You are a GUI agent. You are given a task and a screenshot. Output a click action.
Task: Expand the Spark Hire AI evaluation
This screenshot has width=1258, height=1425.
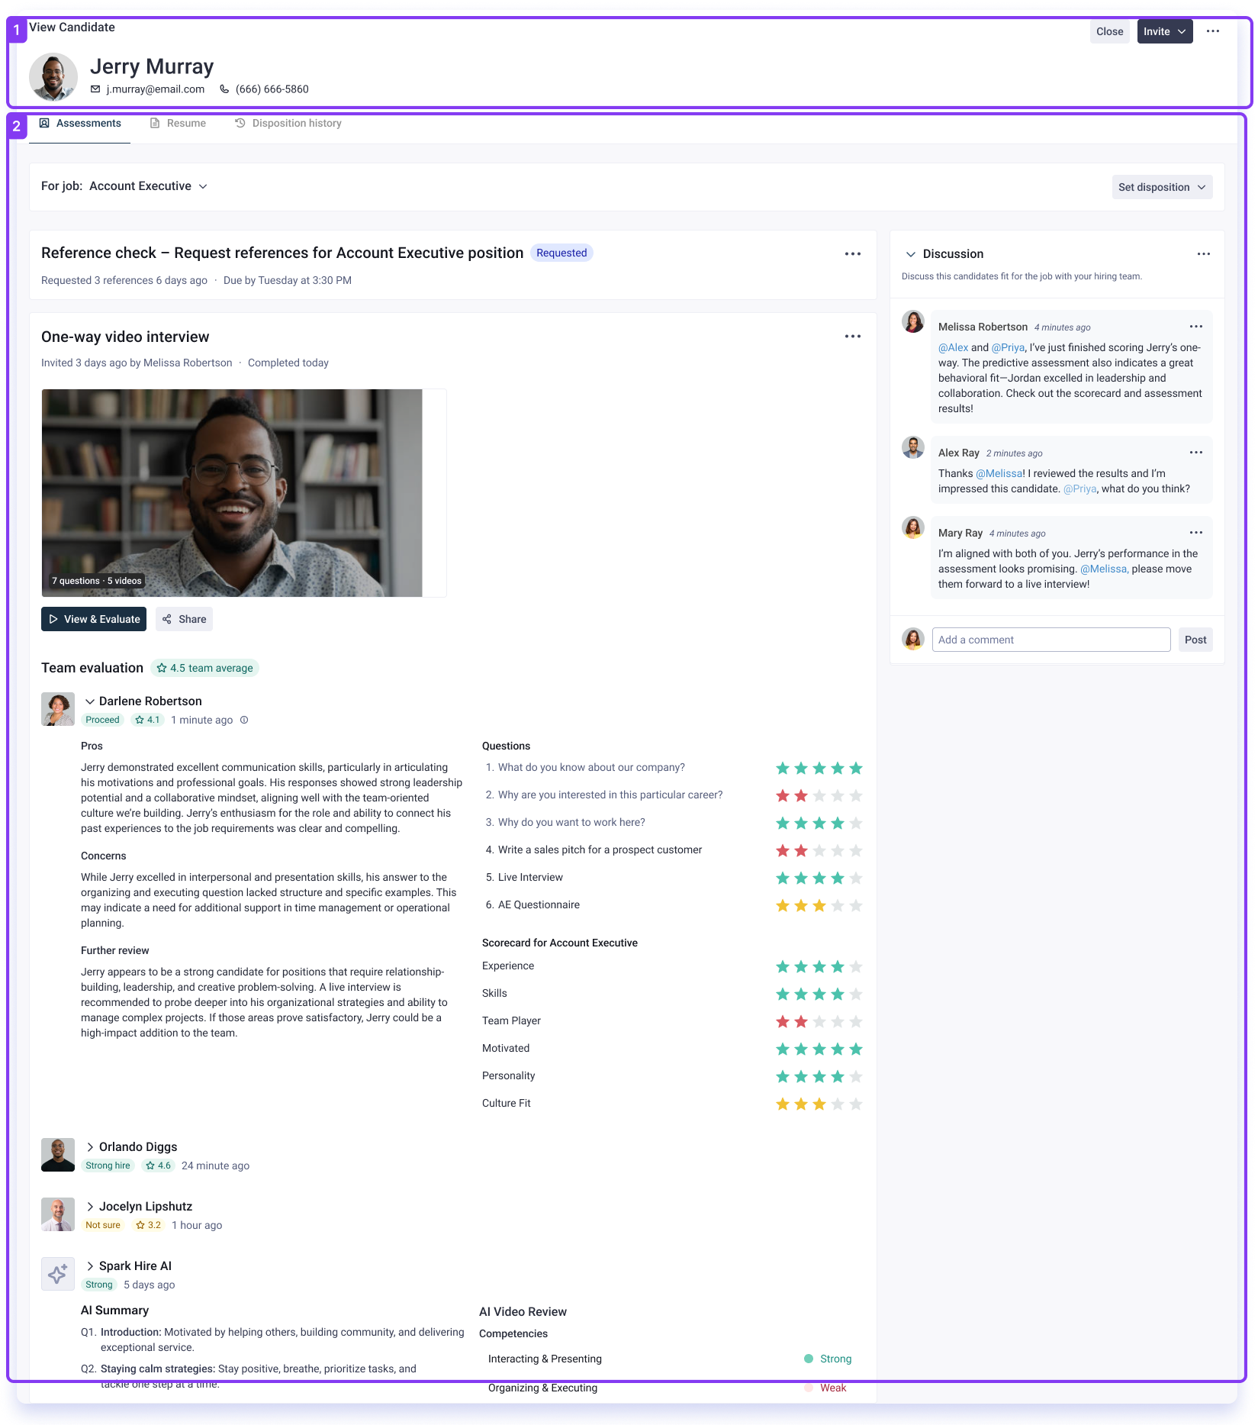pyautogui.click(x=90, y=1266)
